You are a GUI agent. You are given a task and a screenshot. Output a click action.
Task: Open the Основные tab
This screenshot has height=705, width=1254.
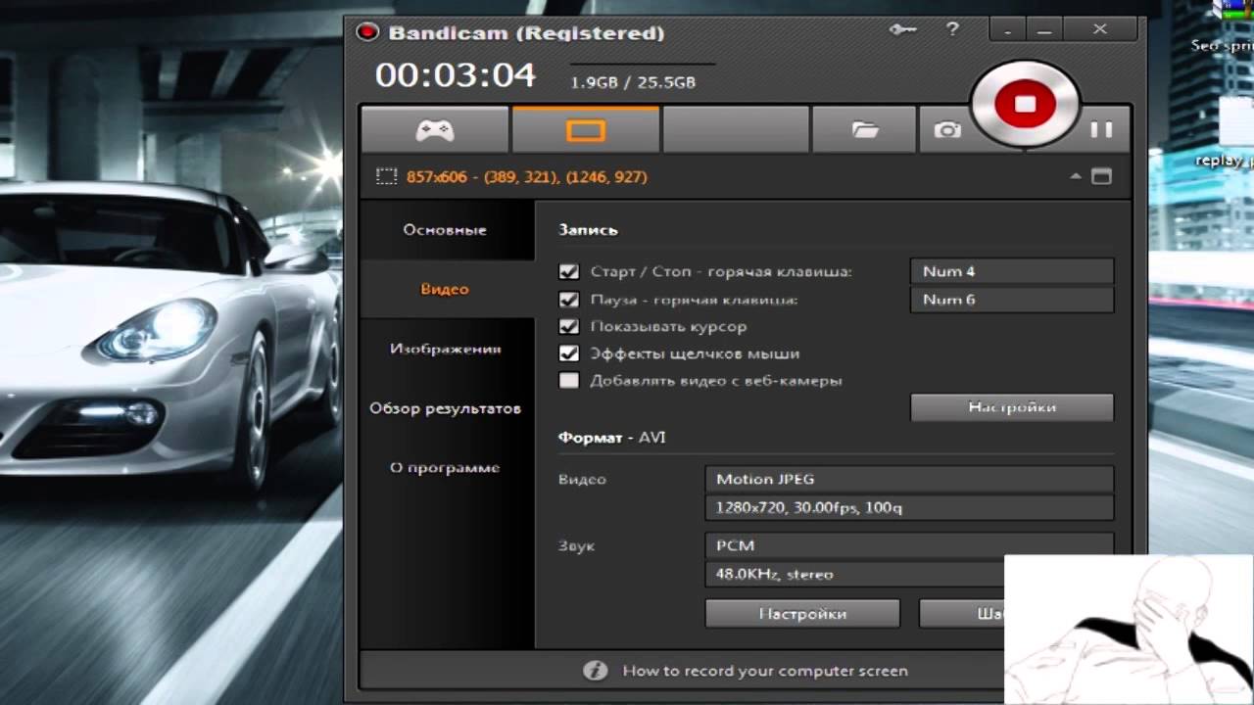445,230
